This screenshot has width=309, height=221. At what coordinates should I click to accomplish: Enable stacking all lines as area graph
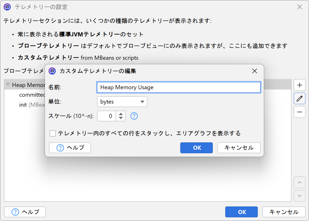click(x=53, y=134)
